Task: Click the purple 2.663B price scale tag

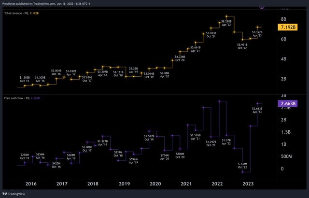Action: (288, 103)
